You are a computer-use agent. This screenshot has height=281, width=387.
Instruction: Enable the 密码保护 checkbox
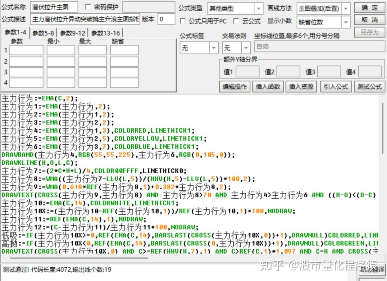[88, 7]
